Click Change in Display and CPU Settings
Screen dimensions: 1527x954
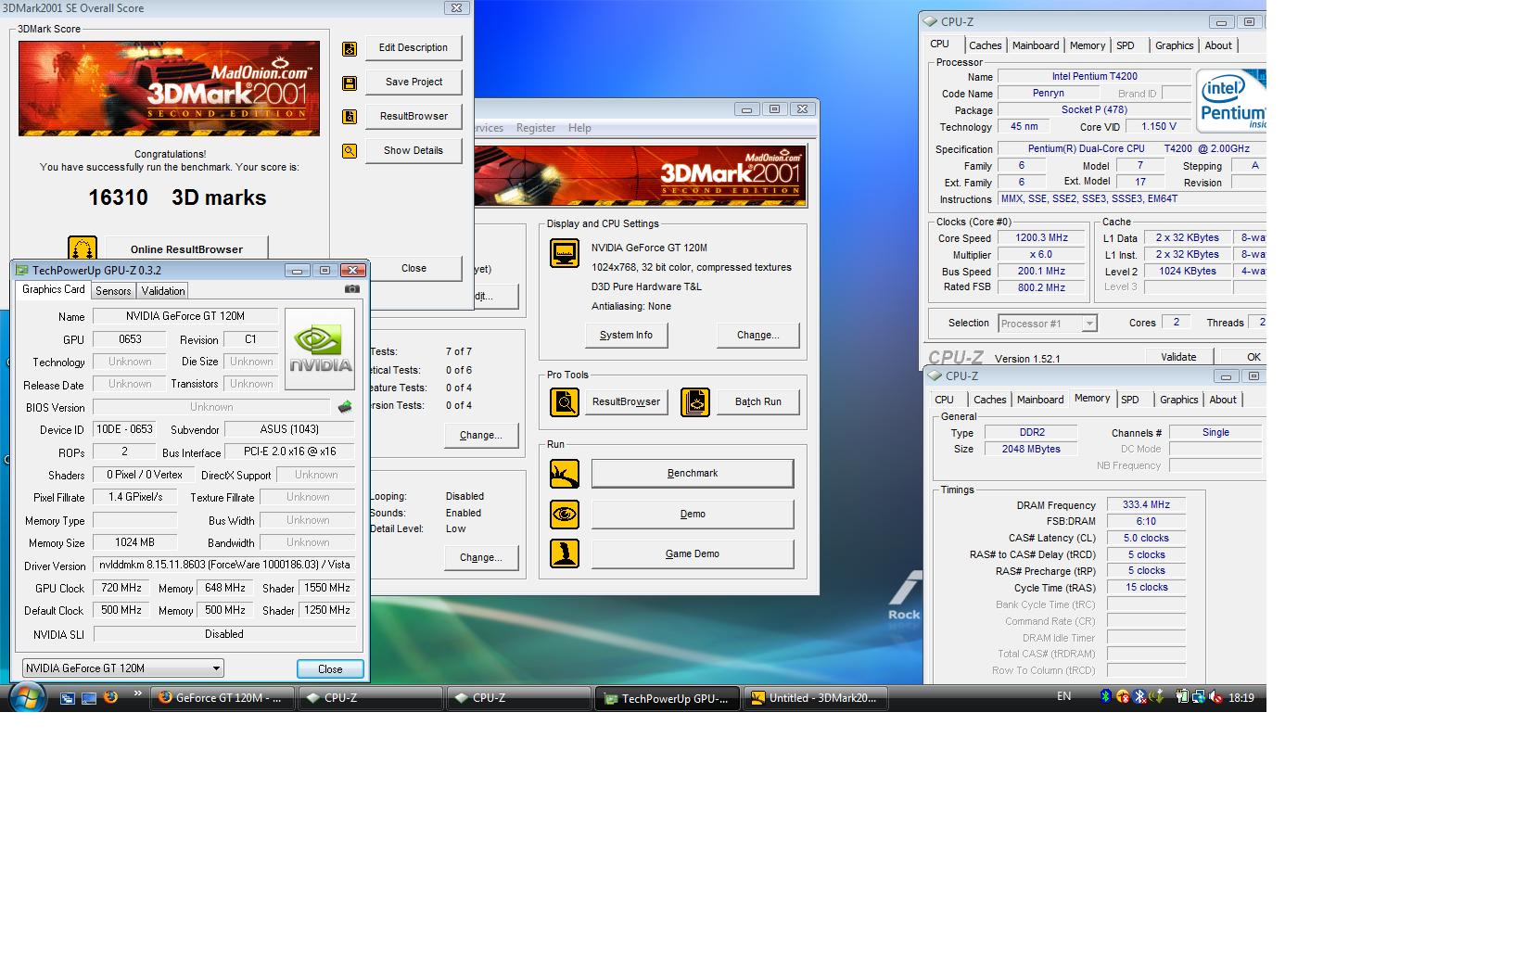coord(757,336)
